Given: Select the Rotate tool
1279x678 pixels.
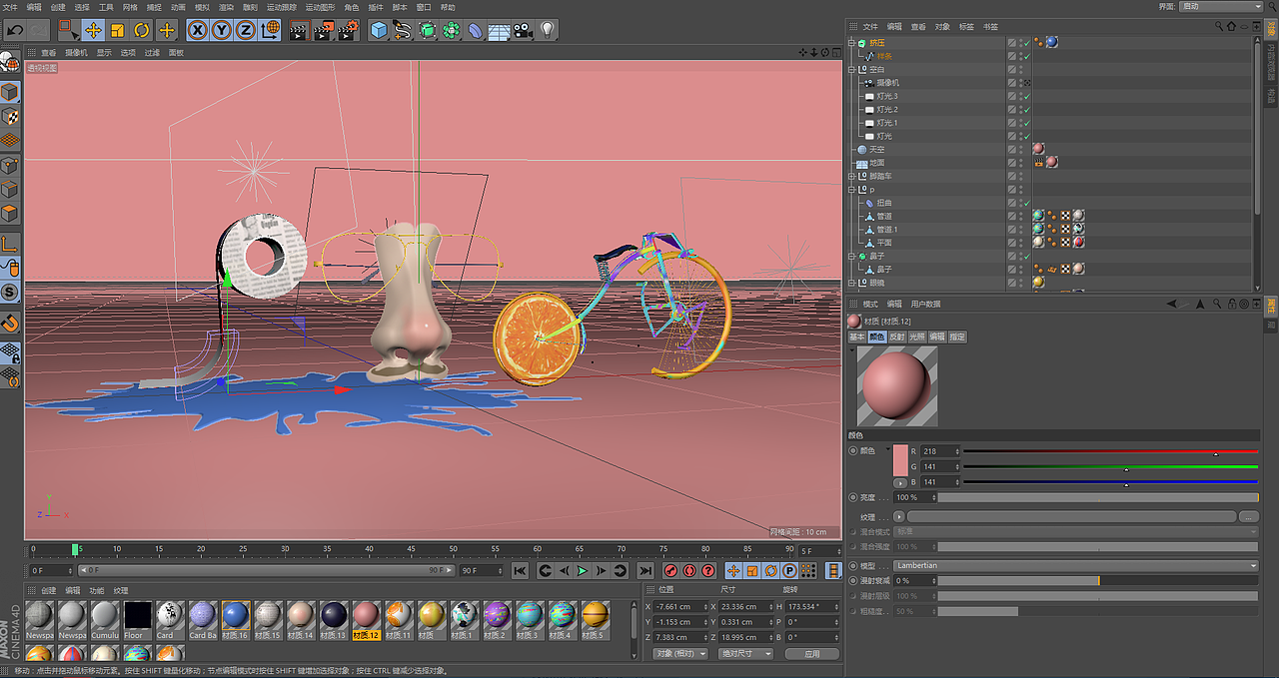Looking at the screenshot, I should (142, 30).
